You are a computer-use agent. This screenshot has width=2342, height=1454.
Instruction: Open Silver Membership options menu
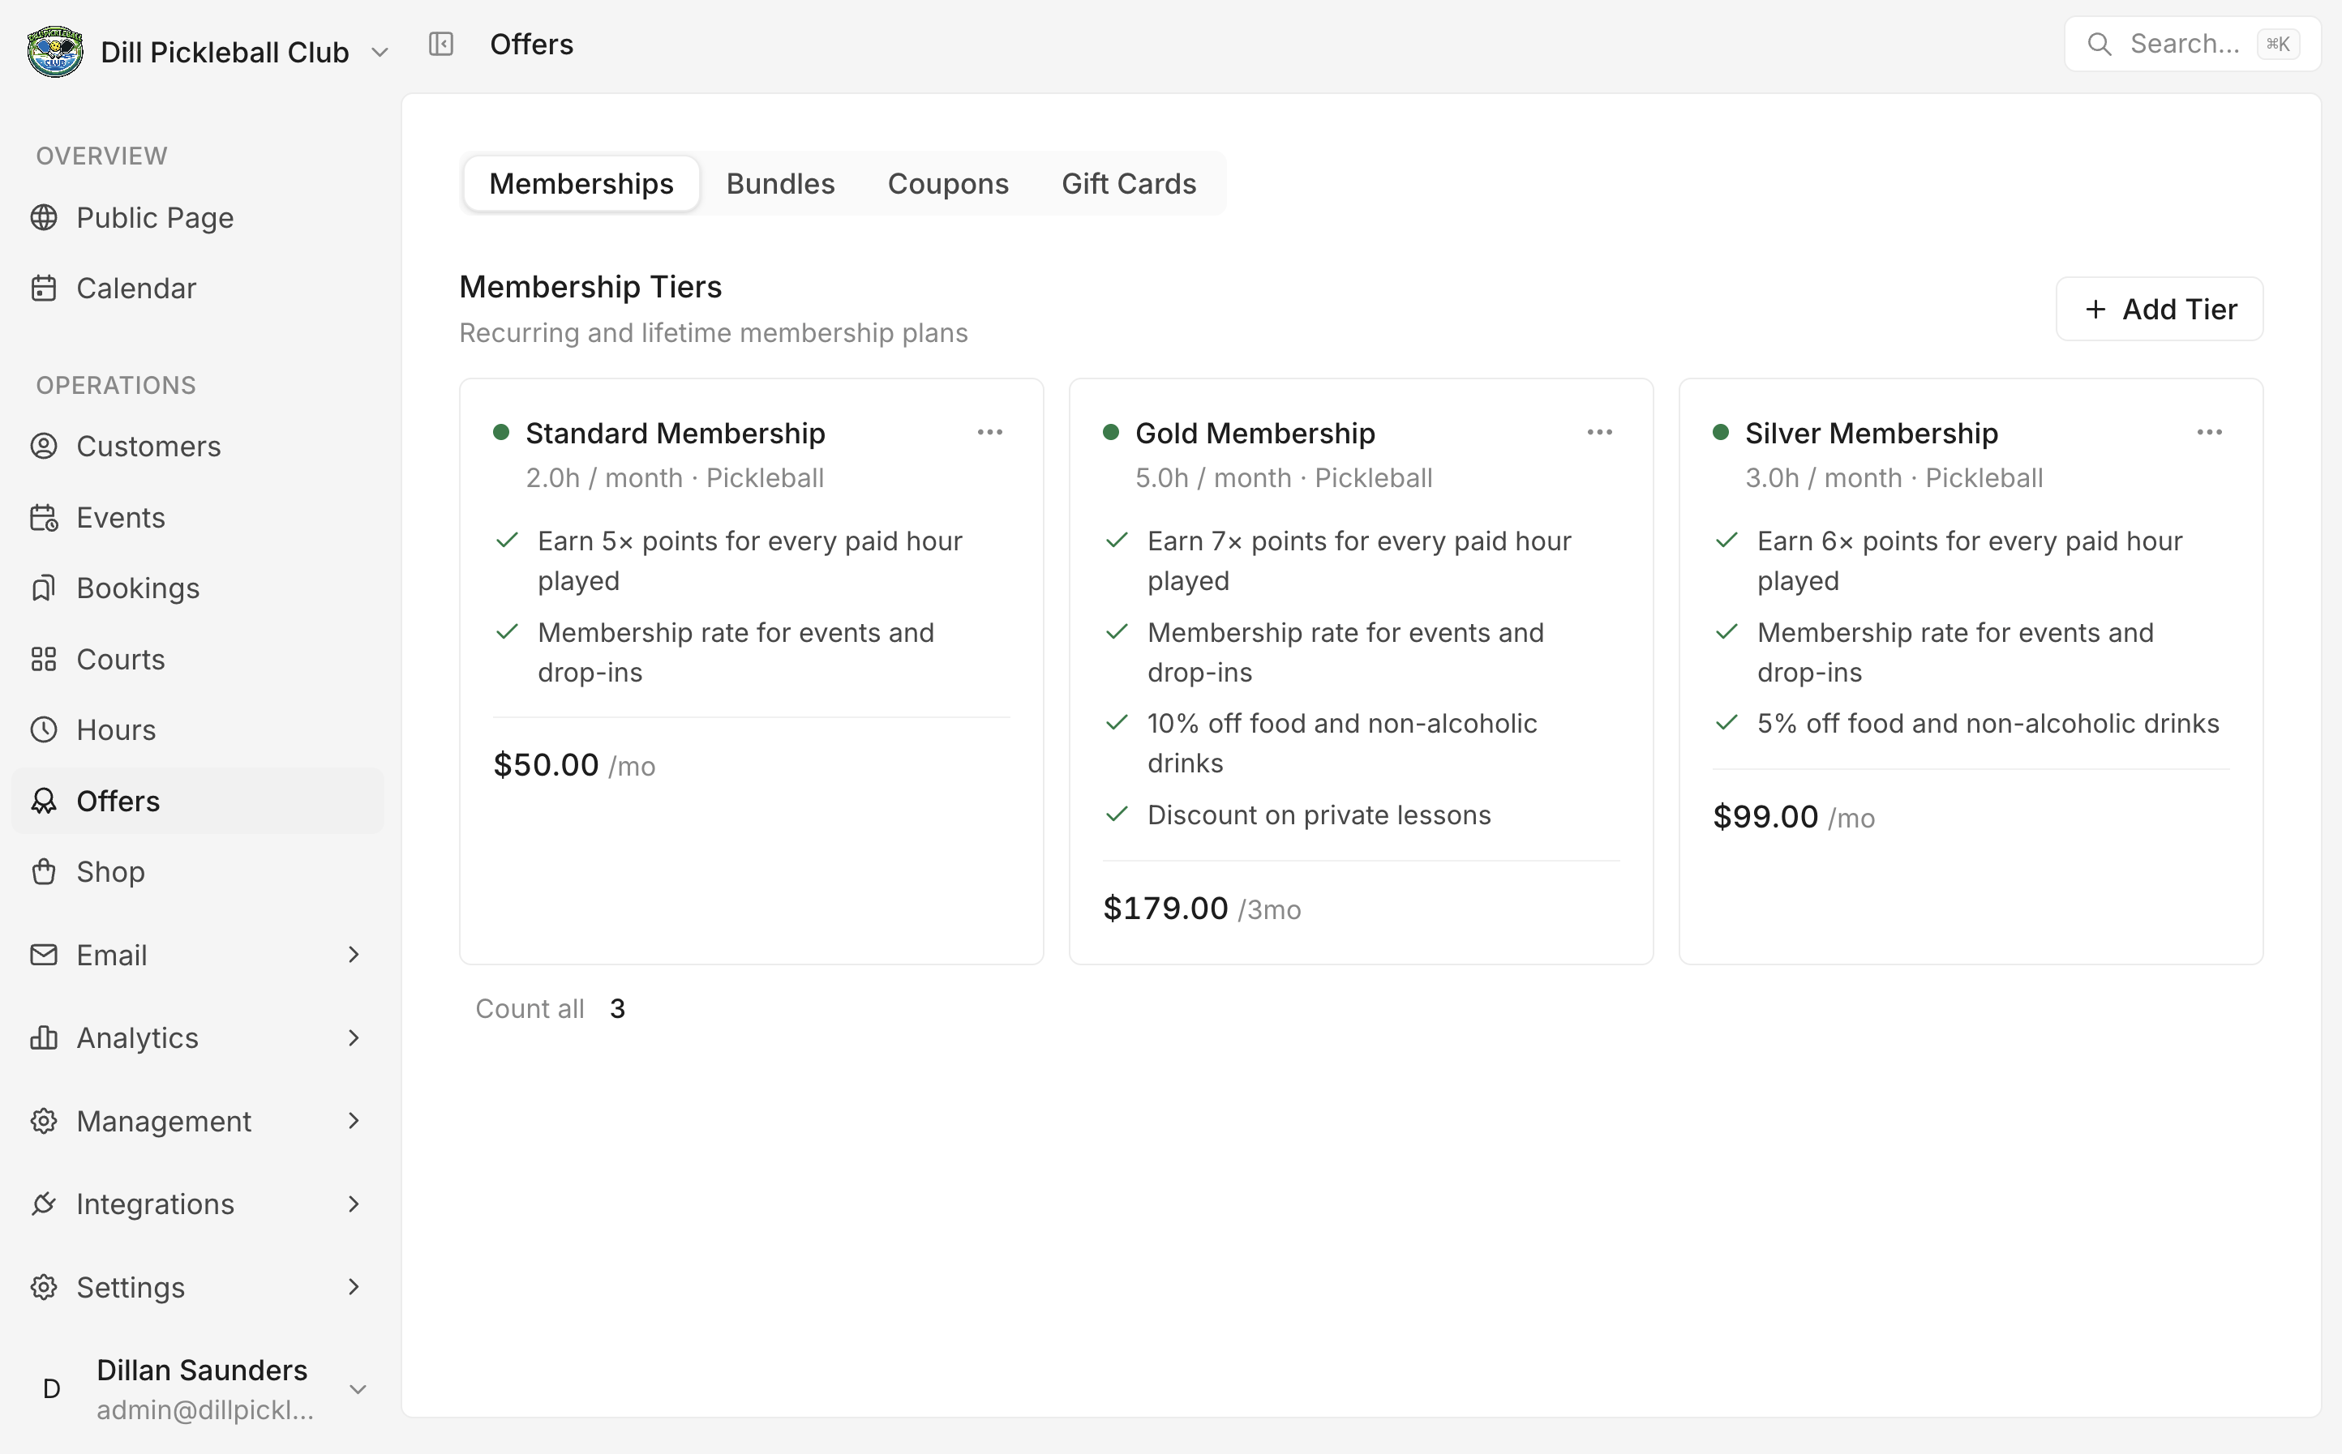(x=2209, y=433)
